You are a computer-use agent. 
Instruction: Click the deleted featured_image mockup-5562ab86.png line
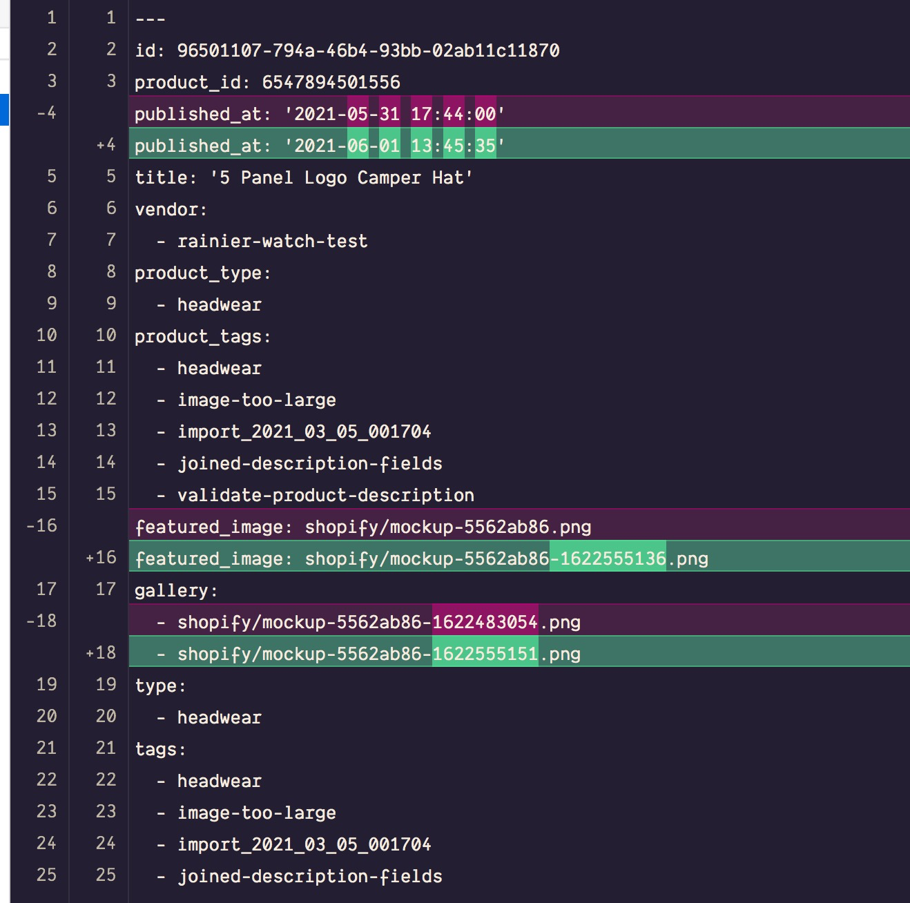(x=362, y=527)
